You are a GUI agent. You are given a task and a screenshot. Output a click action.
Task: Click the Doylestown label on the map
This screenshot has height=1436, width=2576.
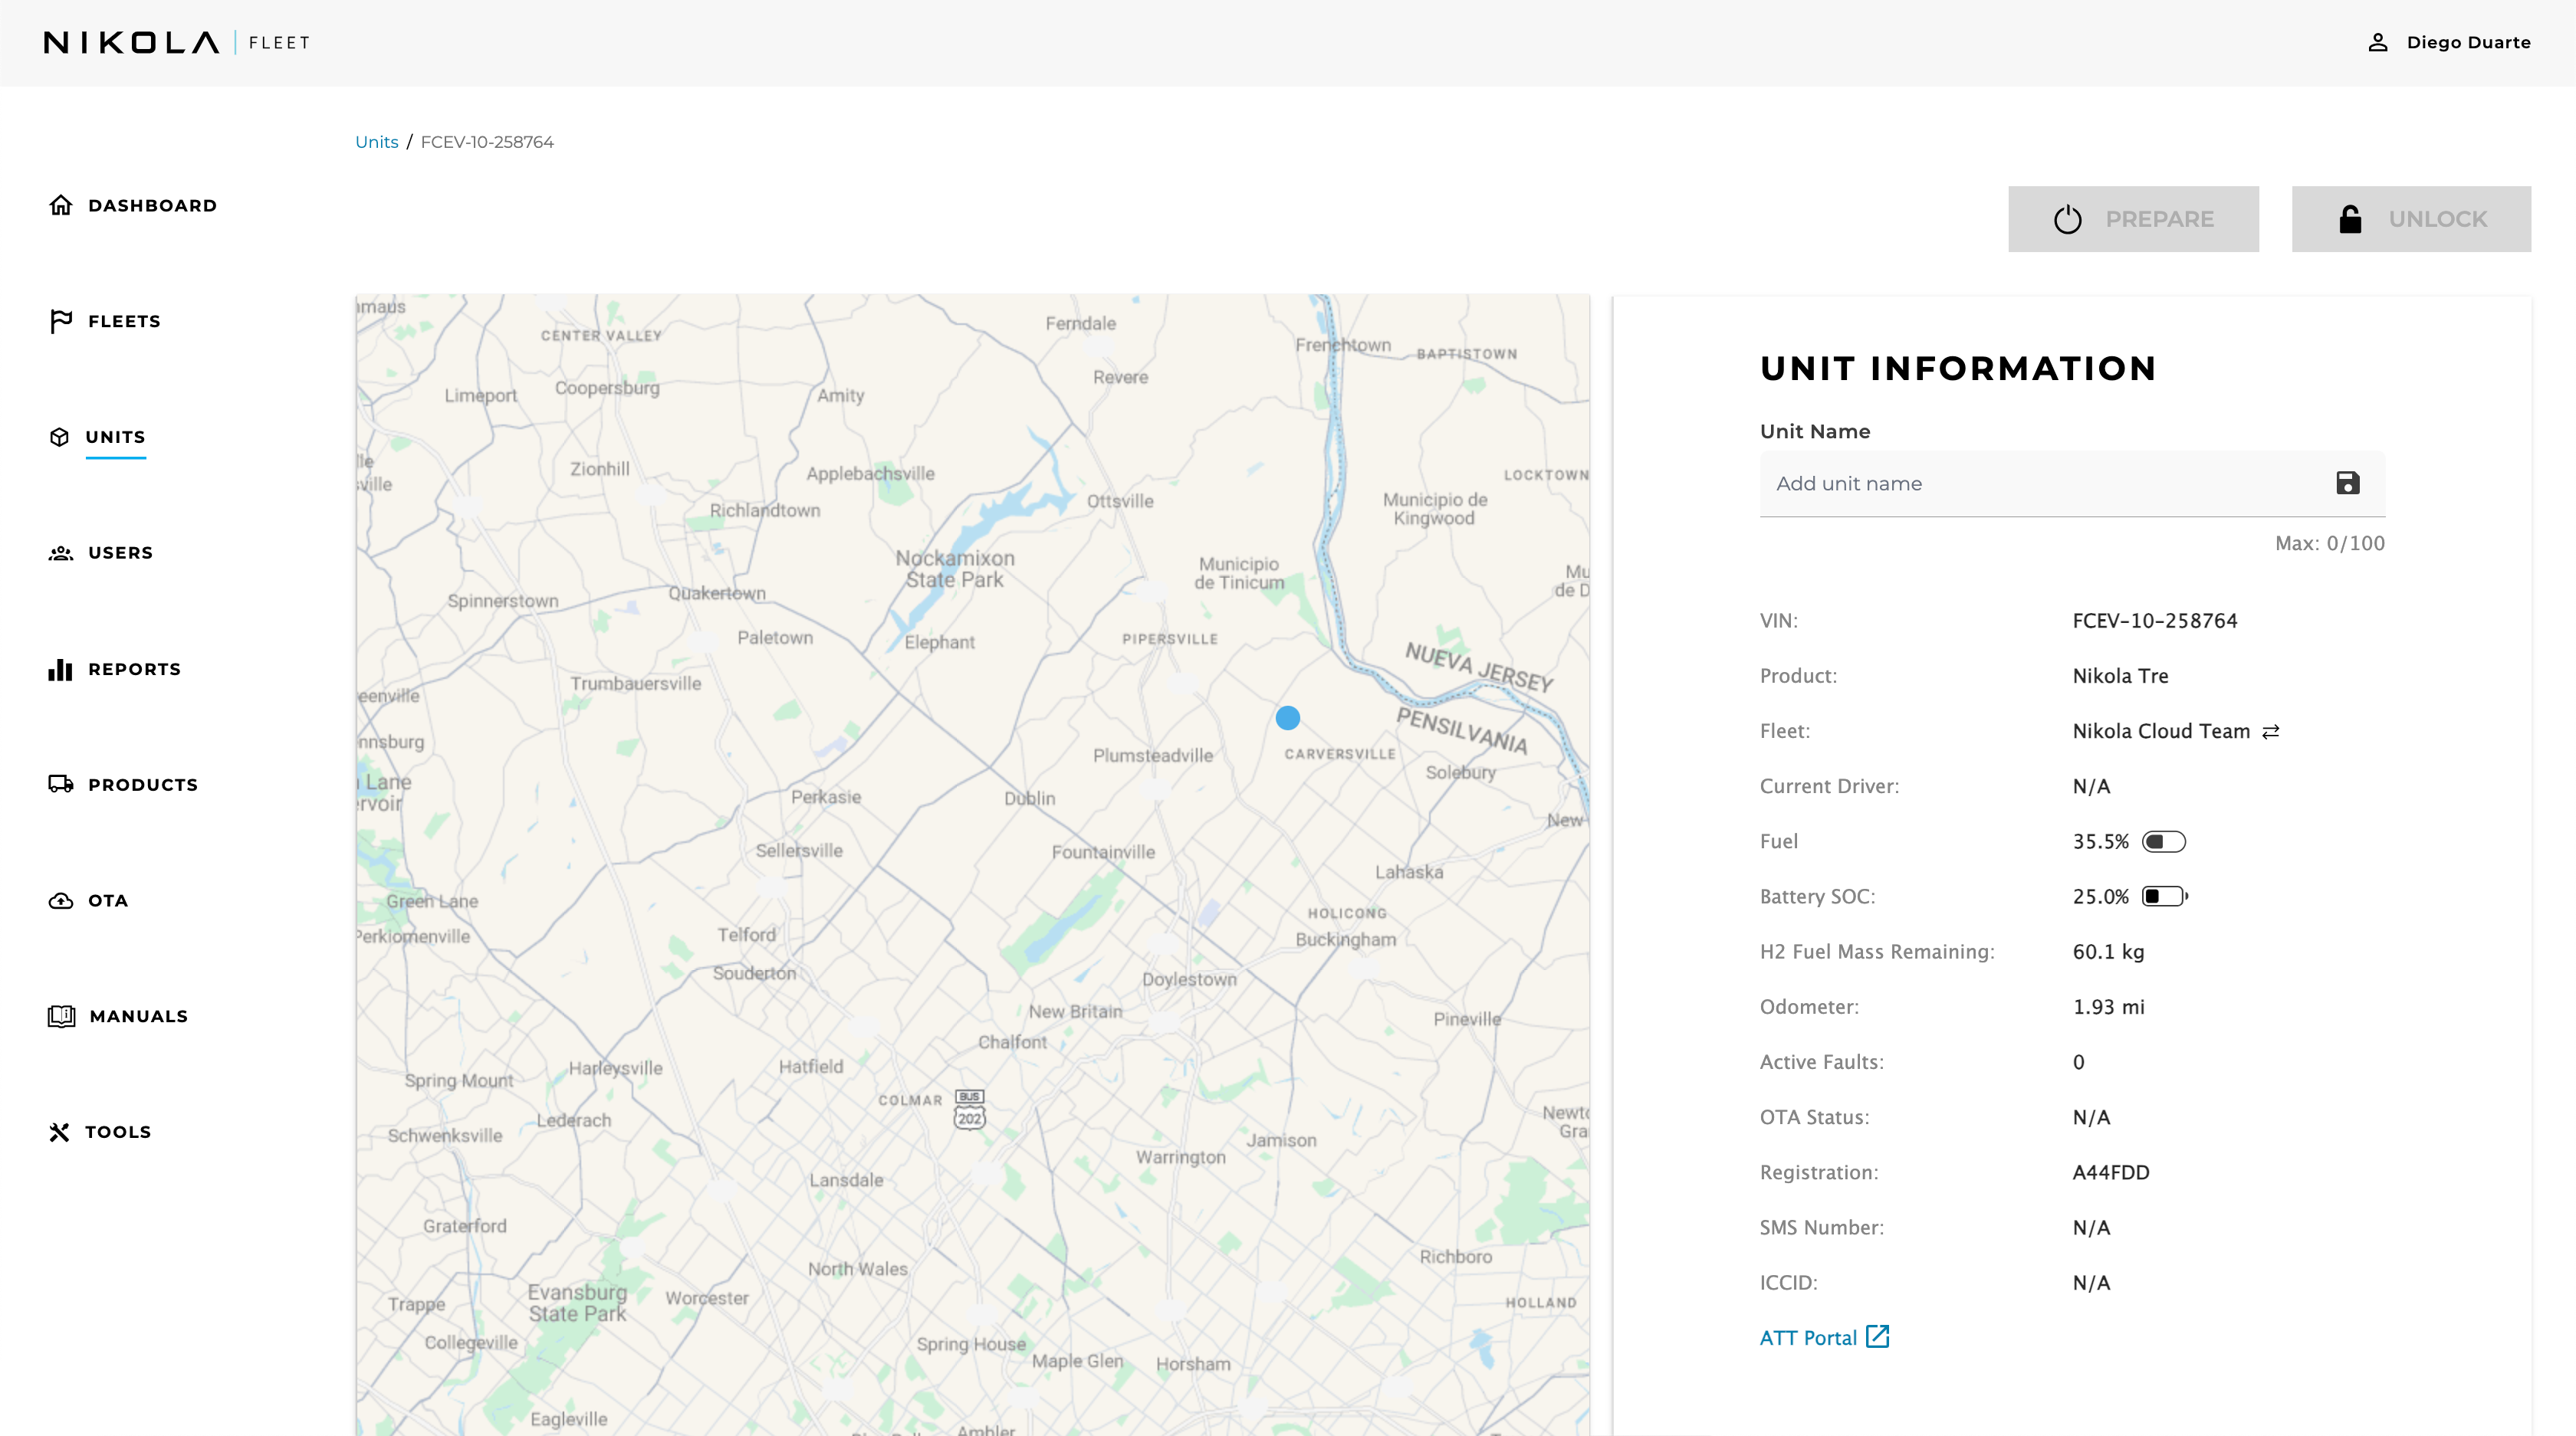[x=1189, y=979]
